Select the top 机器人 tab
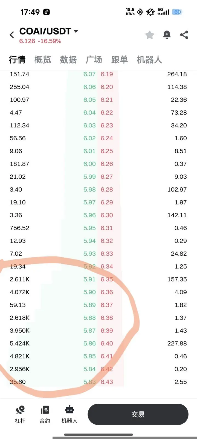 coord(149,59)
